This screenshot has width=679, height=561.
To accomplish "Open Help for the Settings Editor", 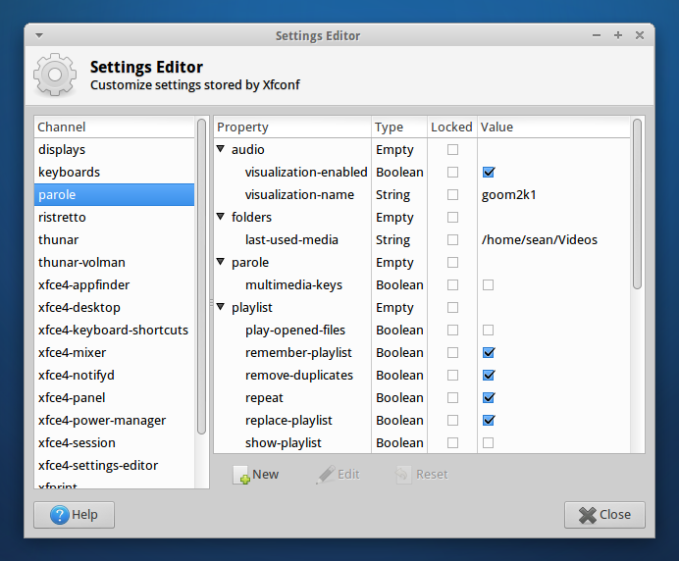I will [74, 515].
